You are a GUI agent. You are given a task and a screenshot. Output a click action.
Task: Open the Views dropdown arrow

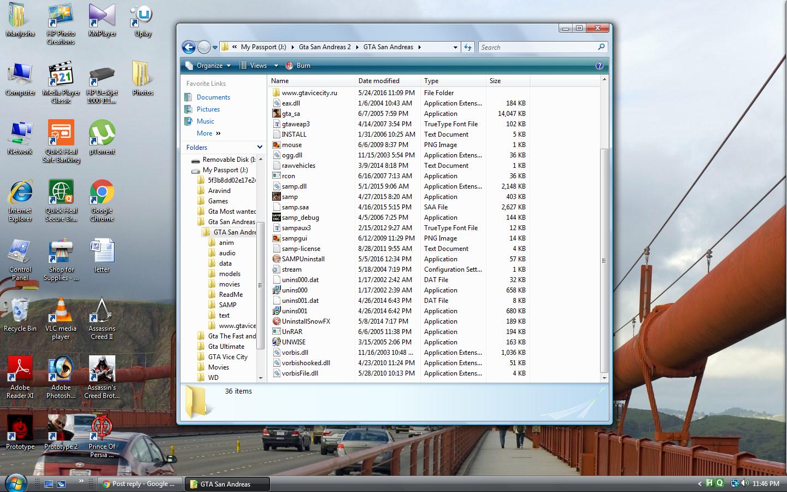(276, 66)
